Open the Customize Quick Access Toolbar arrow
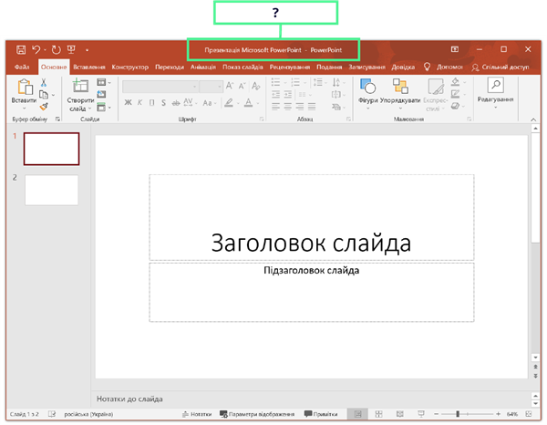This screenshot has height=425, width=547. pos(87,50)
